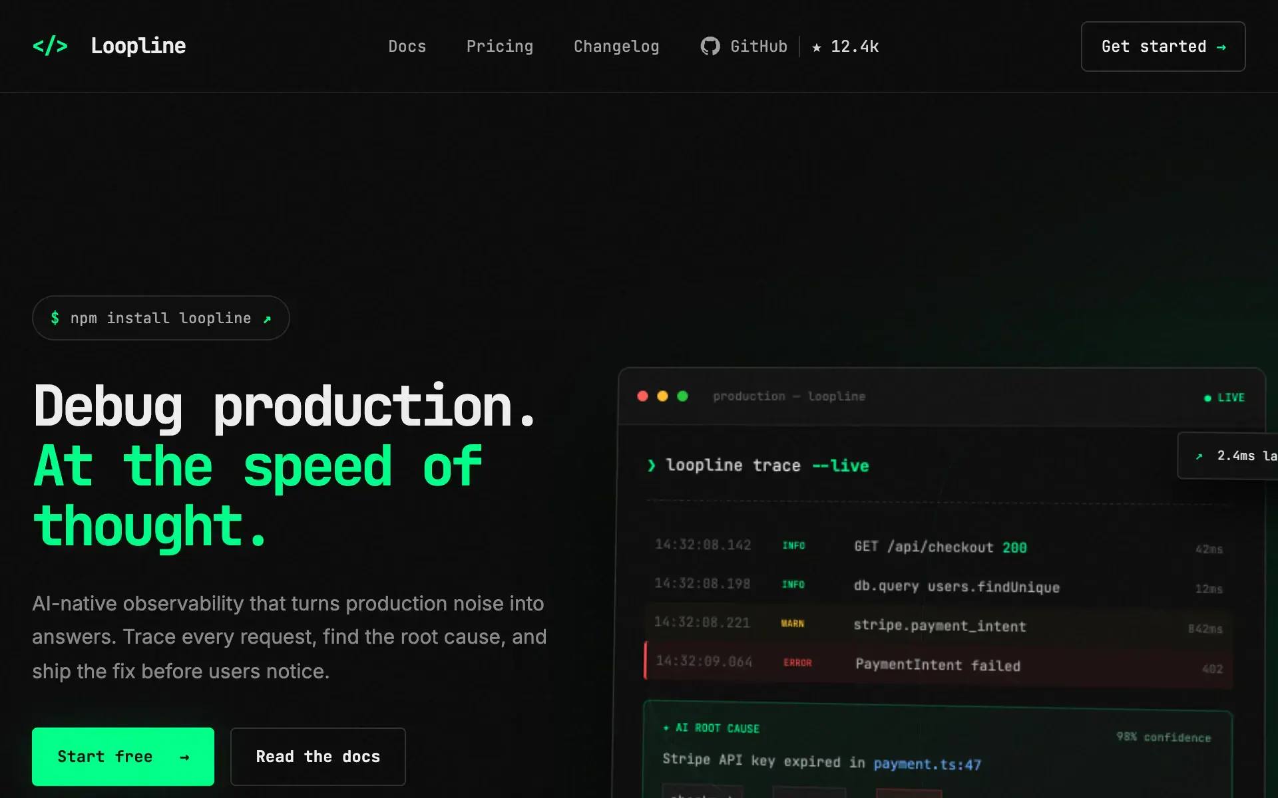This screenshot has width=1278, height=798.
Task: Click the star icon beside 12.4k
Action: [817, 47]
